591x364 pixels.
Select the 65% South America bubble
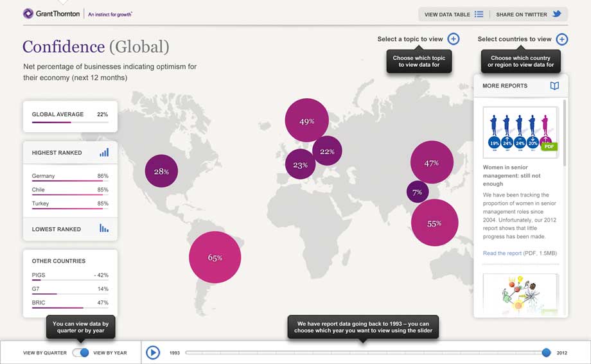tap(215, 257)
